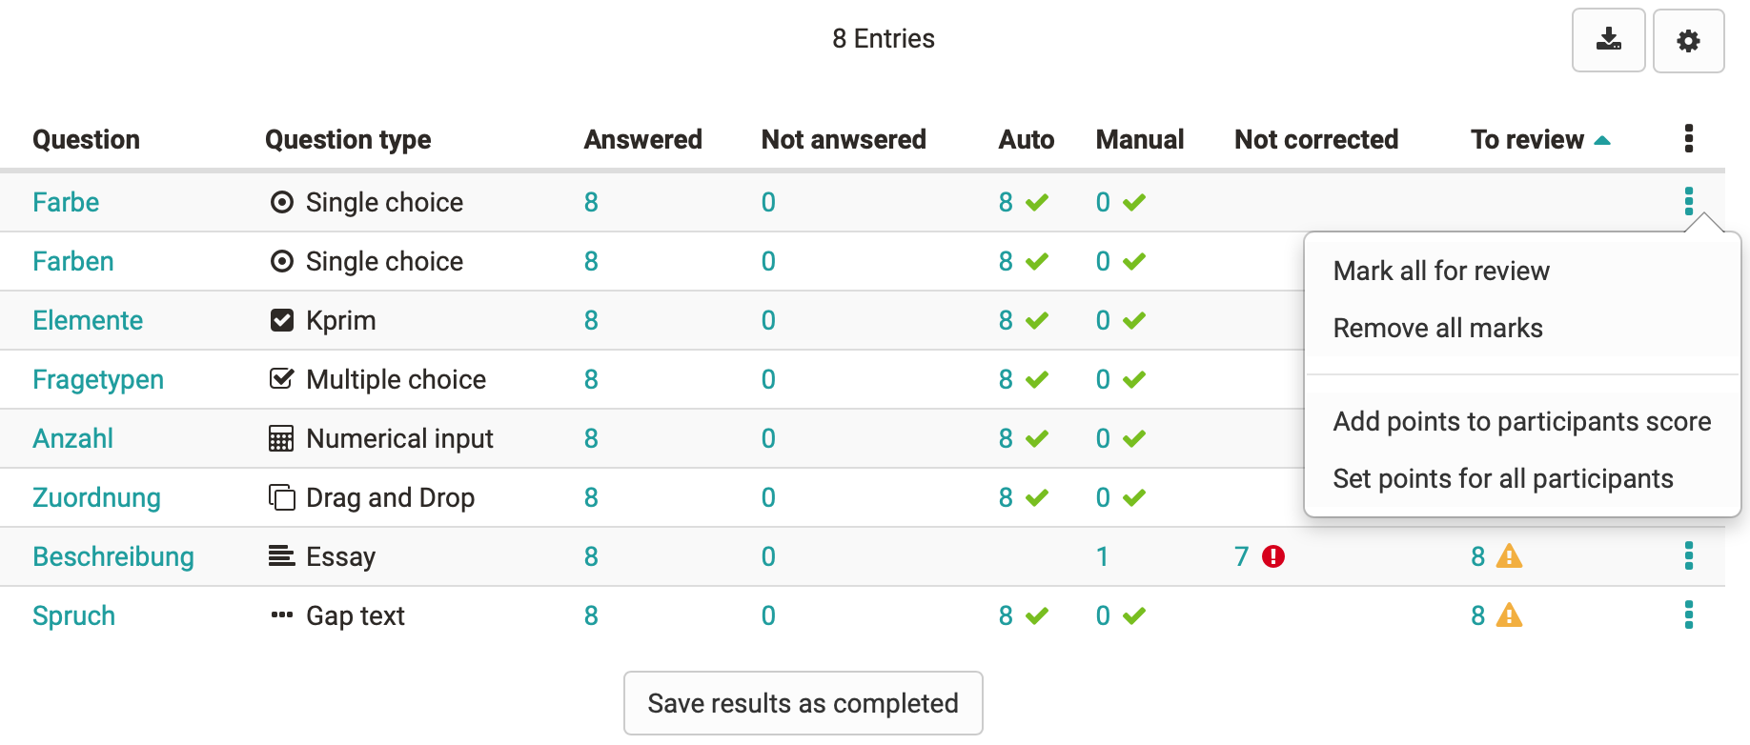Open the Fragetypen question link

point(98,380)
